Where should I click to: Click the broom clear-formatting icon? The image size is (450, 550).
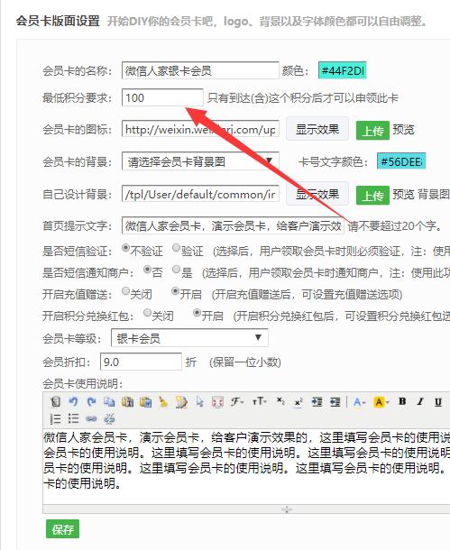coord(163,401)
